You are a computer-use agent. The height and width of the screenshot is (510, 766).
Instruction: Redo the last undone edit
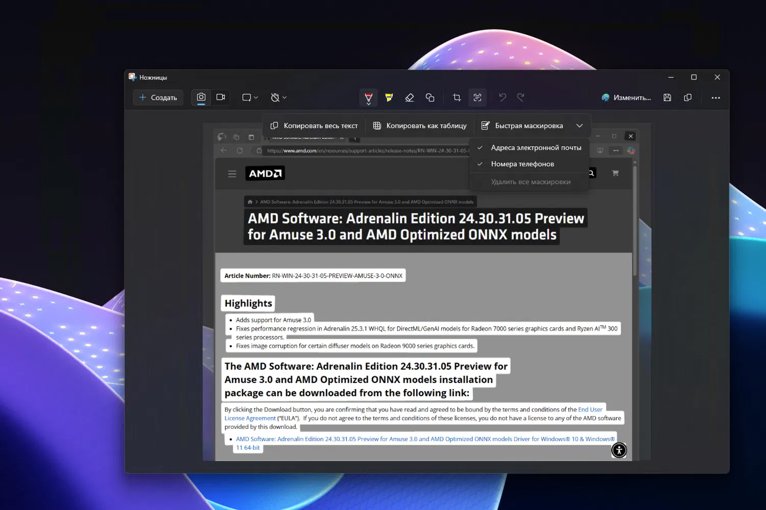point(521,97)
